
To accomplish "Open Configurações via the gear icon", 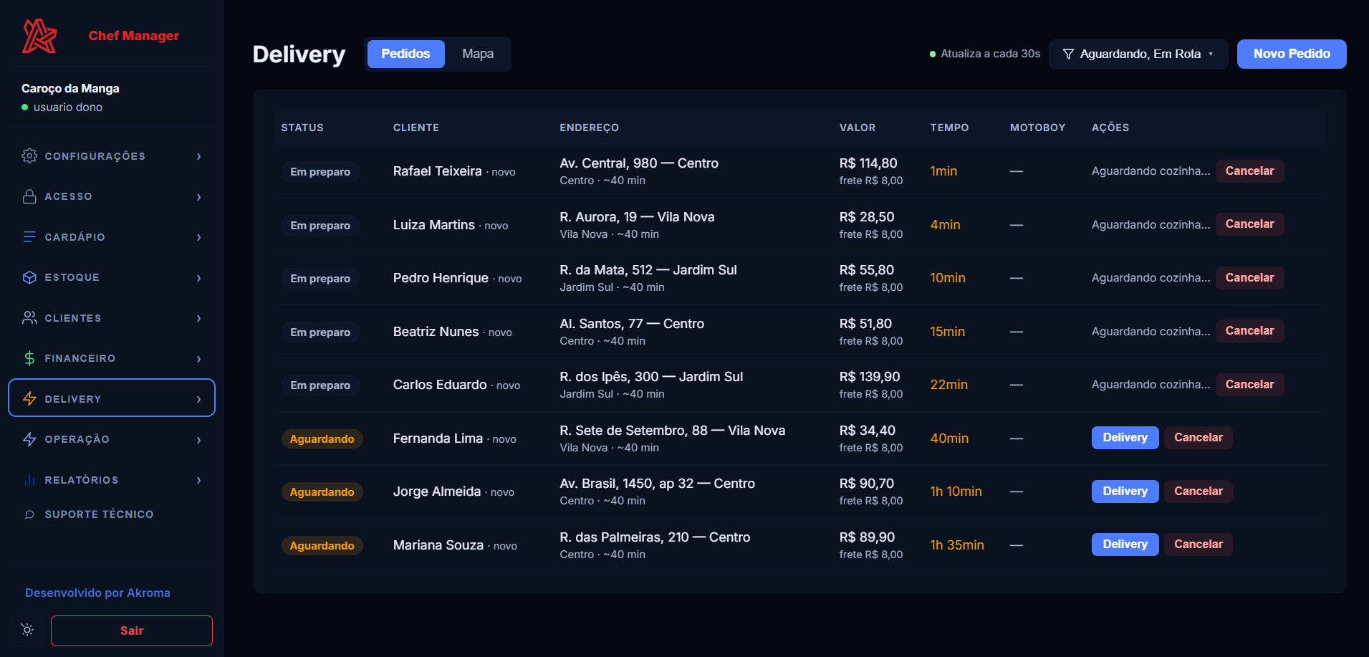I will click(x=29, y=155).
